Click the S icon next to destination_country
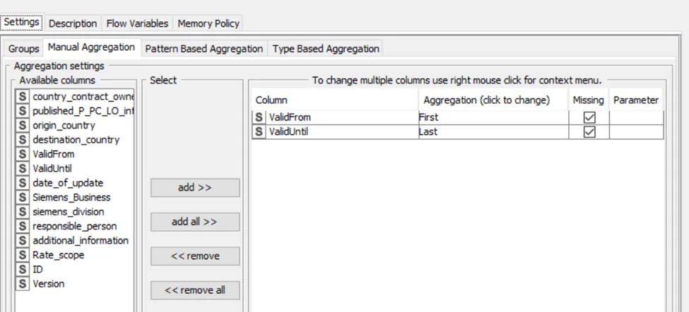The height and width of the screenshot is (312, 689). click(x=23, y=140)
